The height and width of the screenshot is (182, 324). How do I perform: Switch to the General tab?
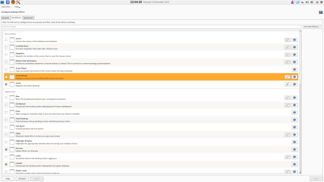pyautogui.click(x=6, y=18)
